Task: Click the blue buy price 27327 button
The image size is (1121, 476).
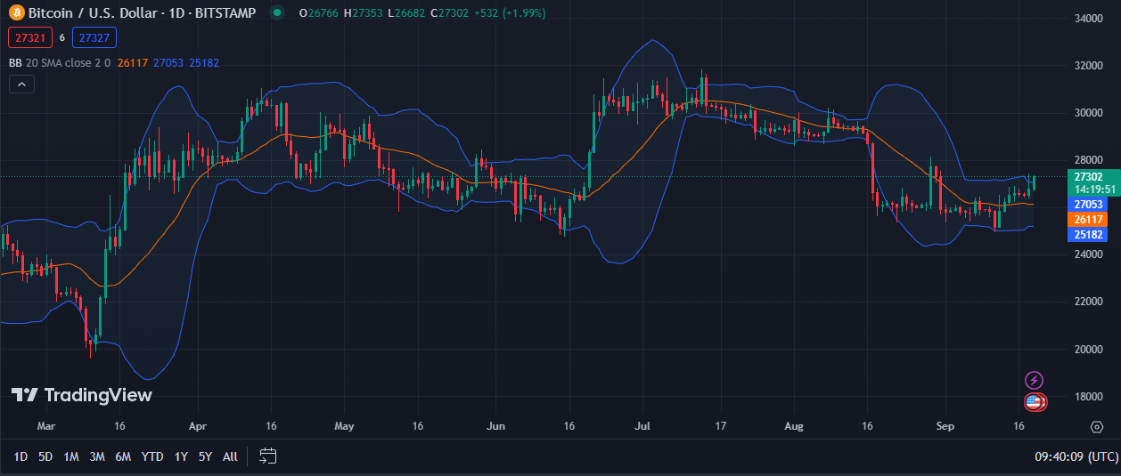Action: point(94,37)
